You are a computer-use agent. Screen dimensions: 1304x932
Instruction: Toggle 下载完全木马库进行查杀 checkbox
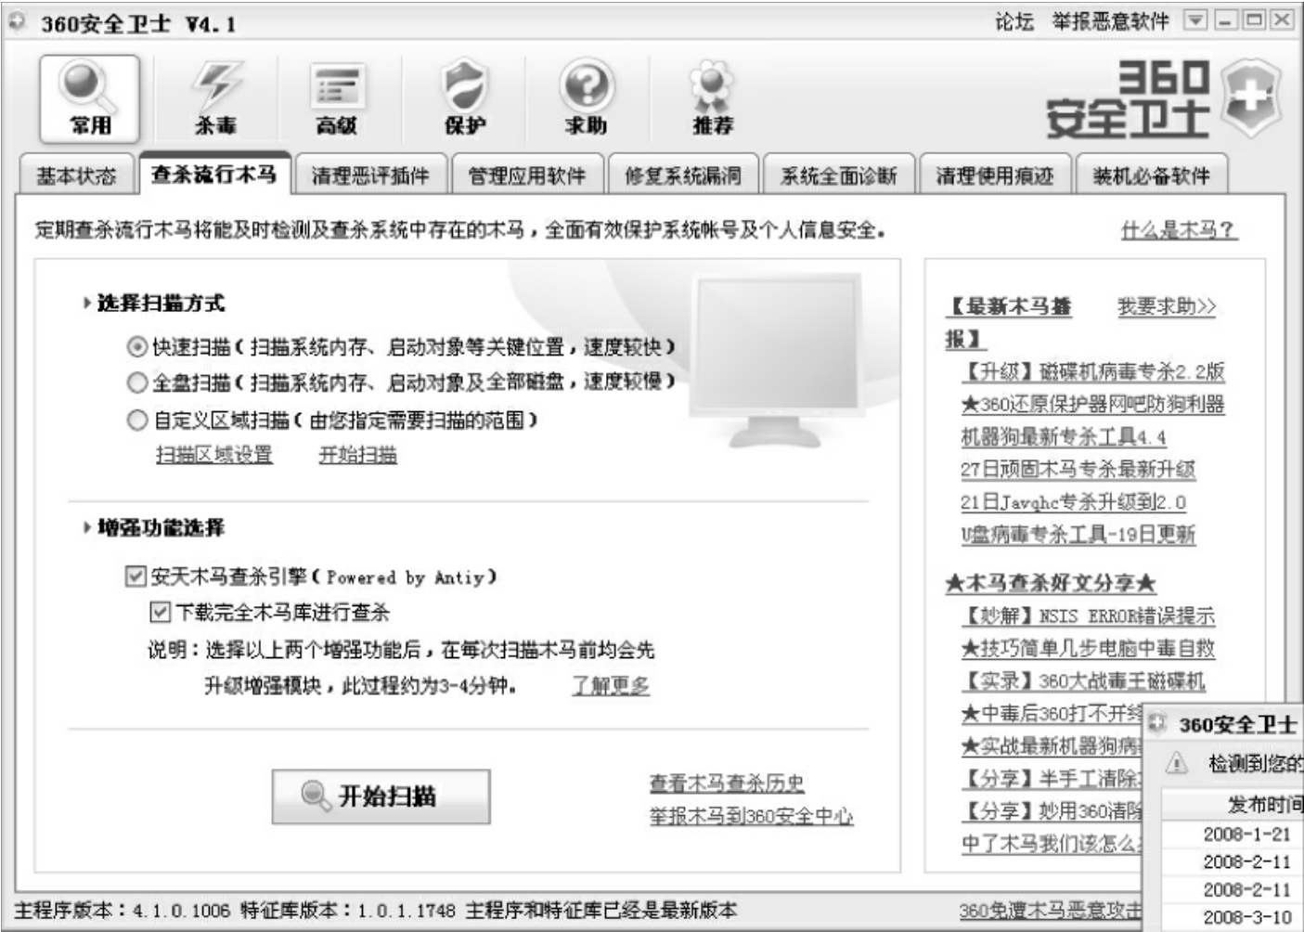(x=160, y=612)
